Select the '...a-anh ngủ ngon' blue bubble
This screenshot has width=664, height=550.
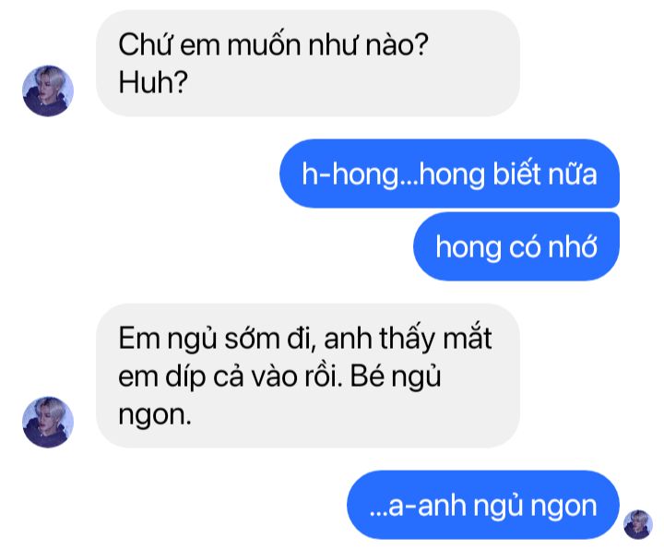click(x=483, y=505)
